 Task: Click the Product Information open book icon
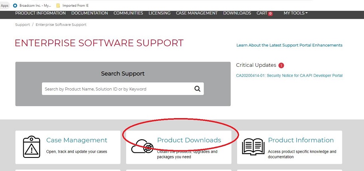coord(253,147)
